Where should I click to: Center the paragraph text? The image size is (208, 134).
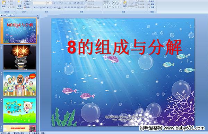click(x=69, y=7)
